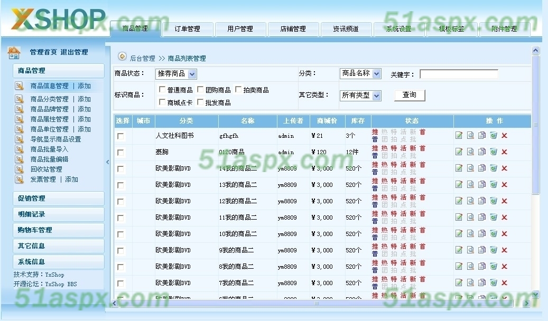Click the icon beside 回收站管理
Screen dimensions: 548x321
[x=19, y=169]
